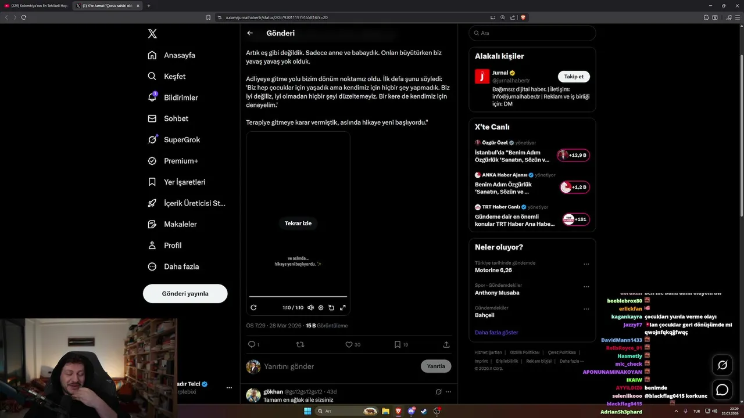Open Motorine 6,26 trend
Screen dimensions: 744x418
point(493,270)
